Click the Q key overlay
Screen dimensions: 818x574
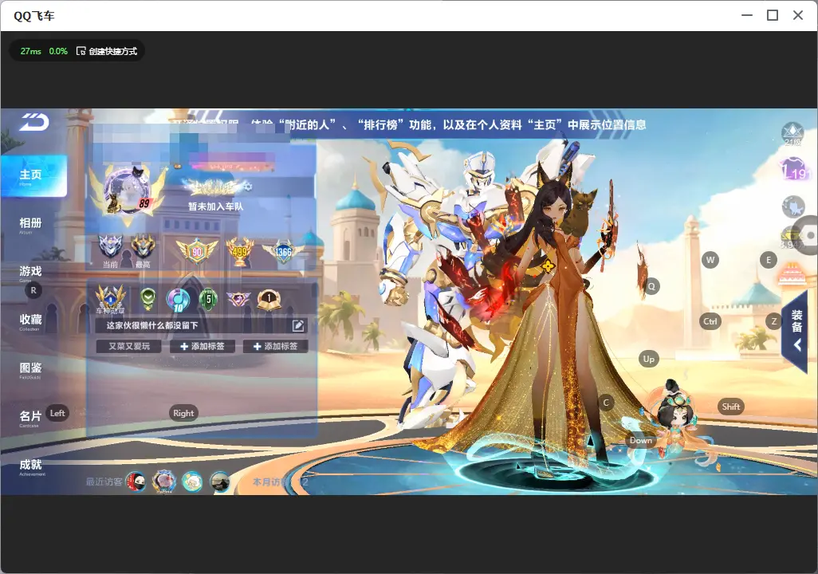coord(651,286)
